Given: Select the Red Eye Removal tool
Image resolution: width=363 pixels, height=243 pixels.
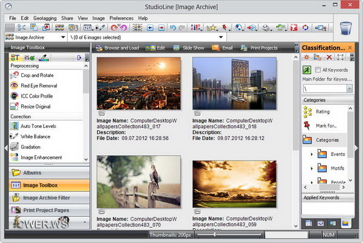Looking at the screenshot, I should 39,85.
